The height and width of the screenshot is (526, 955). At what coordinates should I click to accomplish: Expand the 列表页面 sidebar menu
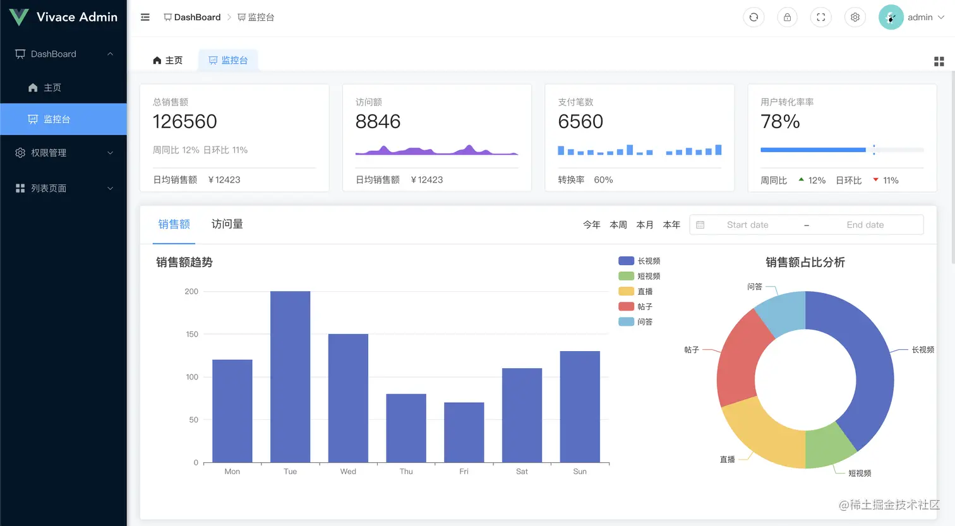tap(63, 188)
